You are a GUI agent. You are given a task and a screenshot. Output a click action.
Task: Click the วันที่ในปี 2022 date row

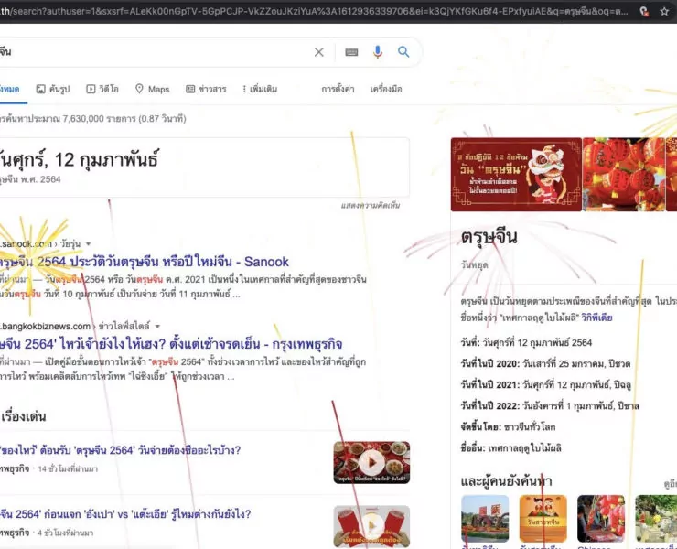(x=549, y=406)
